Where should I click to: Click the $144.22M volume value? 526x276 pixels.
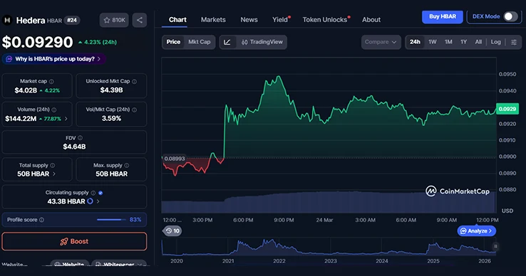(21, 119)
